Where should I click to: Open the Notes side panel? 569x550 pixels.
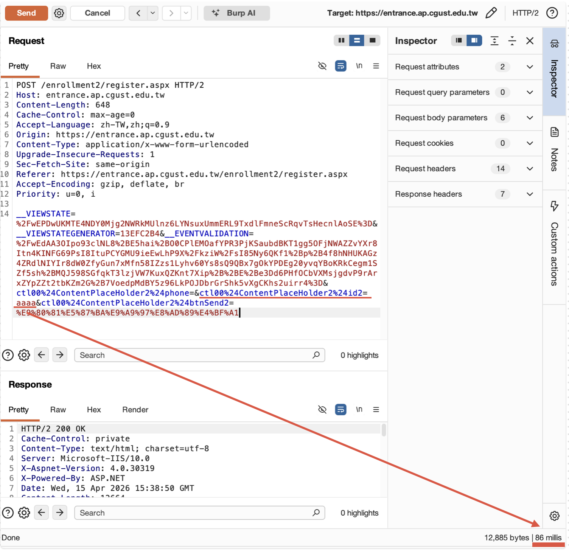[555, 150]
